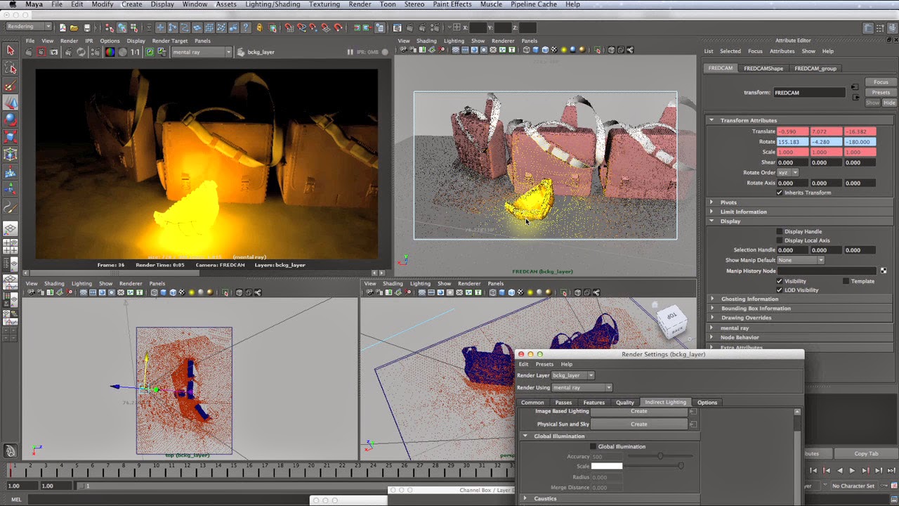The height and width of the screenshot is (506, 899).
Task: Start an IPR render from the Render View toolbar
Action: (x=69, y=51)
